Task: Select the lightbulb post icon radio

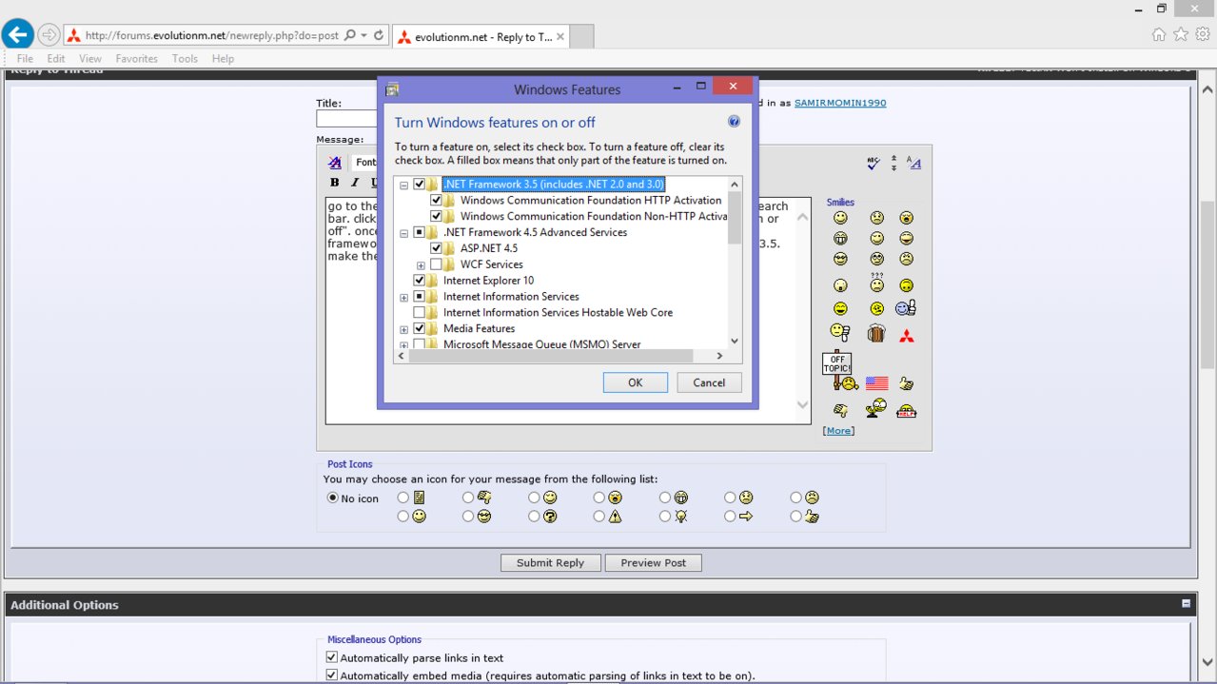Action: [664, 517]
